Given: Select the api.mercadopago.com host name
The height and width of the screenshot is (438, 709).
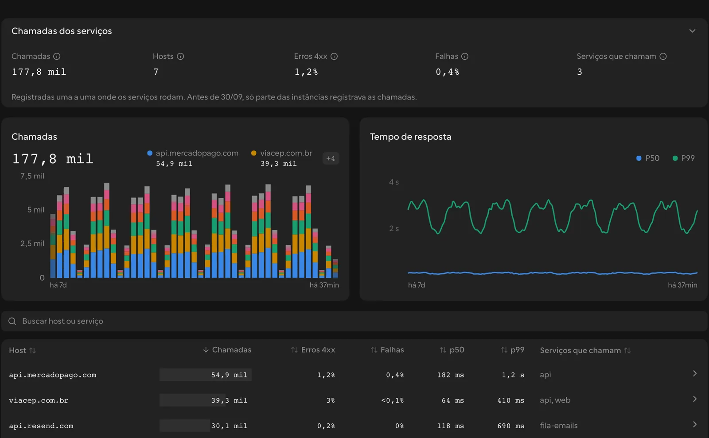Looking at the screenshot, I should (53, 375).
